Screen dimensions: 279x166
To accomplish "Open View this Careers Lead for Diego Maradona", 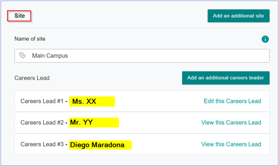I will (x=231, y=144).
